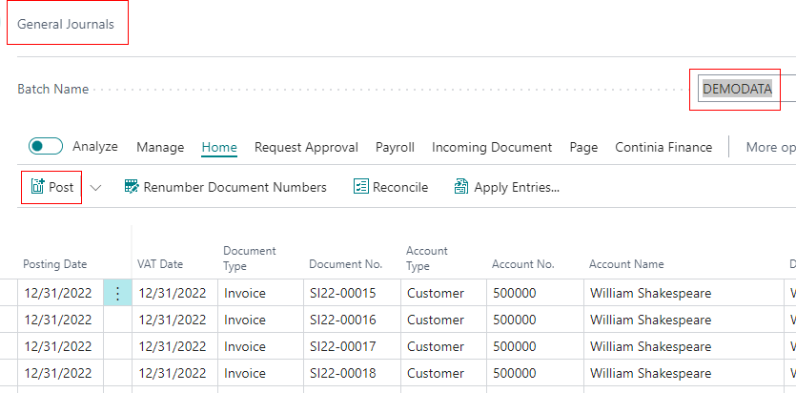Open the Request Approval menu
This screenshot has width=796, height=393.
tap(306, 147)
